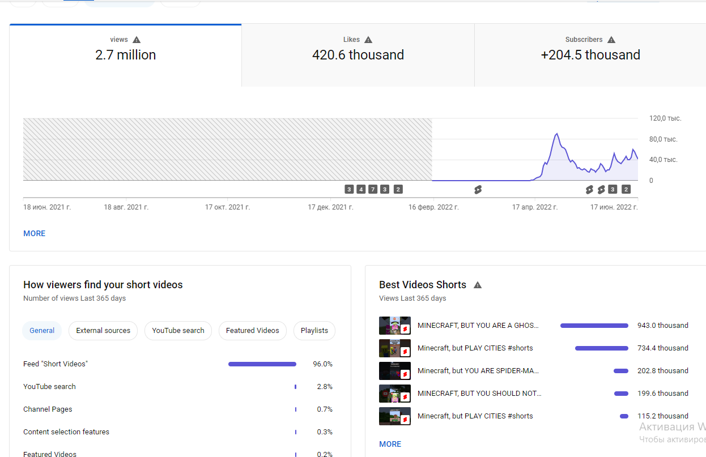Click the timeline marker labeled 4

coord(361,189)
